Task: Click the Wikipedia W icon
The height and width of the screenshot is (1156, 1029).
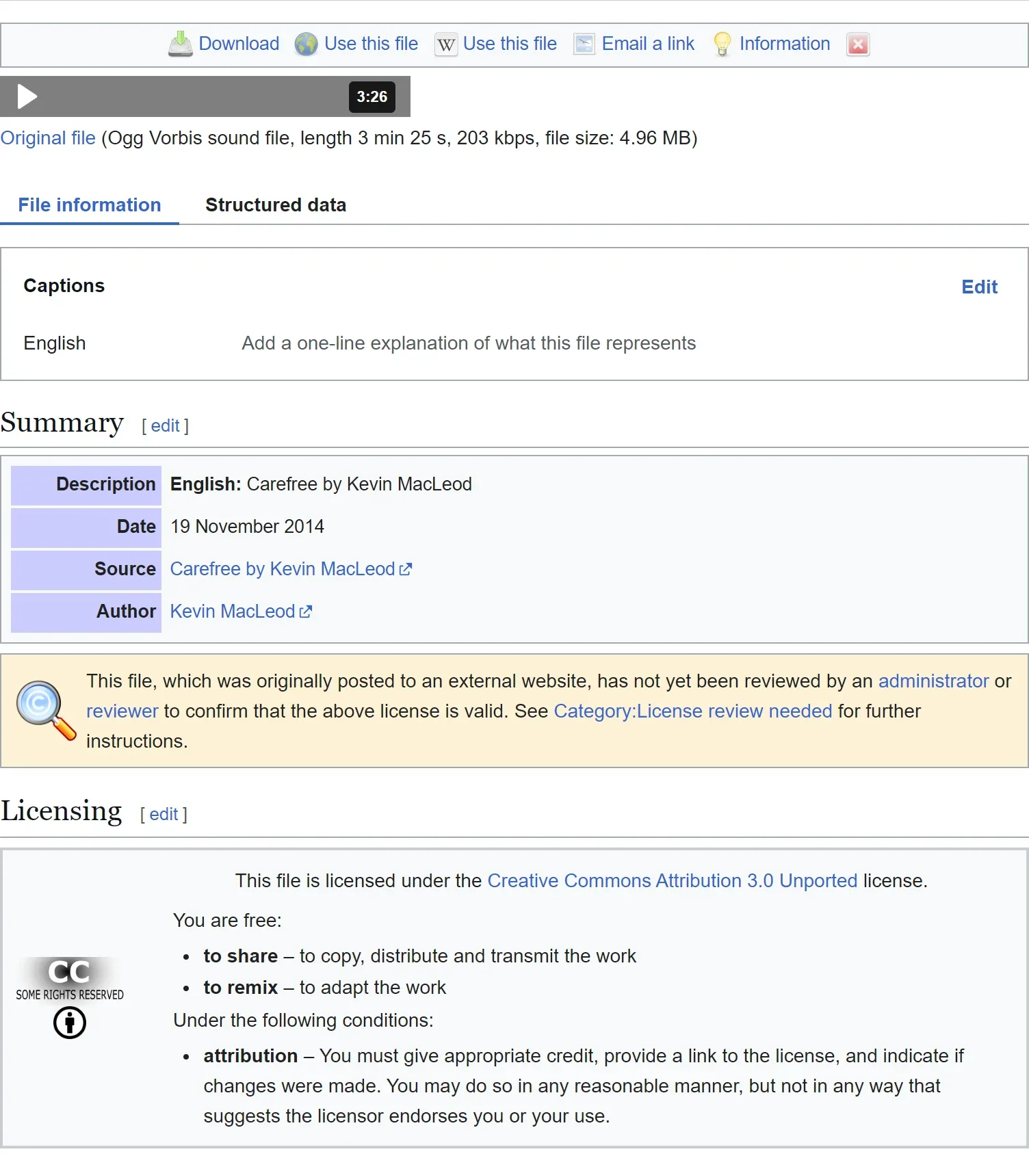Action: pyautogui.click(x=446, y=44)
